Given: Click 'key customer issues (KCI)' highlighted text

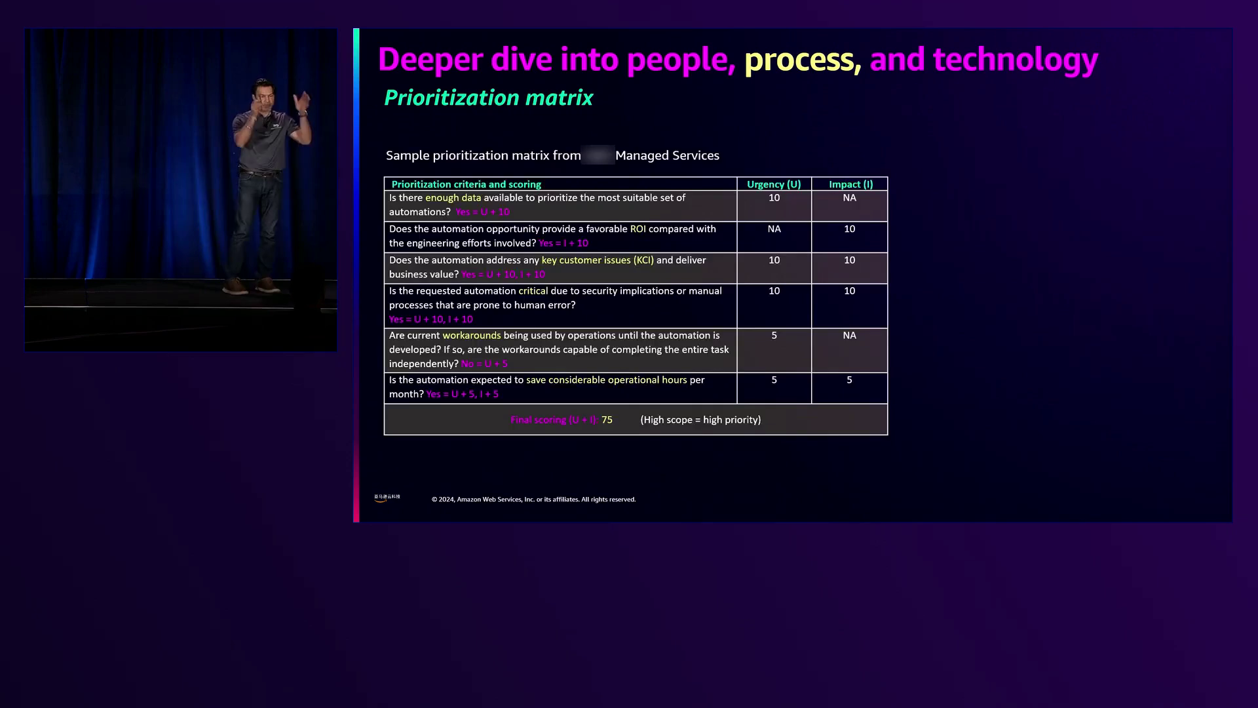Looking at the screenshot, I should [597, 260].
